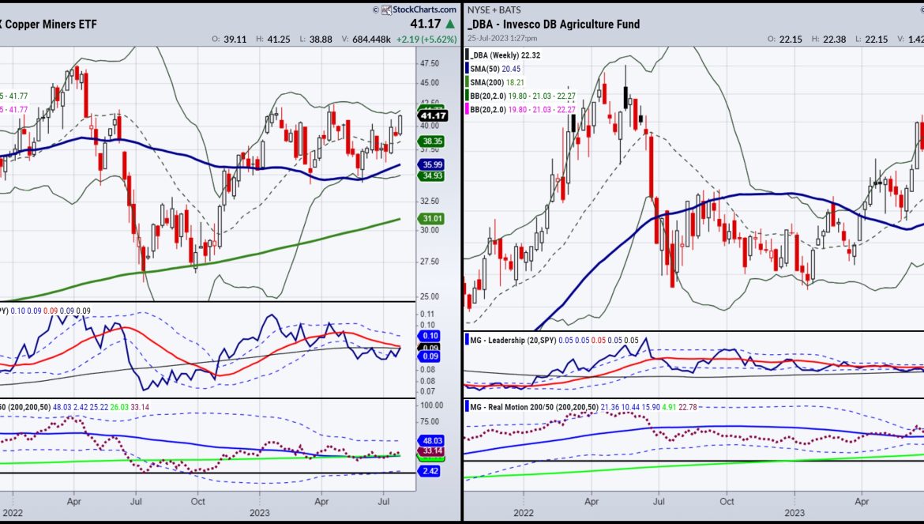Image resolution: width=924 pixels, height=524 pixels.
Task: Click the green up-arrow beside price 41.17
Action: [450, 25]
